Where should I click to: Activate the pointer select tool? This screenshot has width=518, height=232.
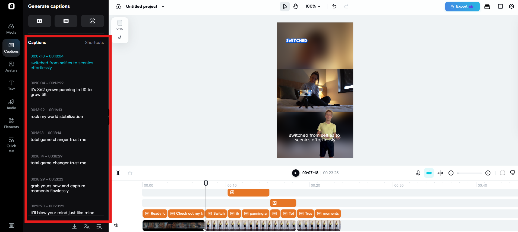click(x=285, y=6)
